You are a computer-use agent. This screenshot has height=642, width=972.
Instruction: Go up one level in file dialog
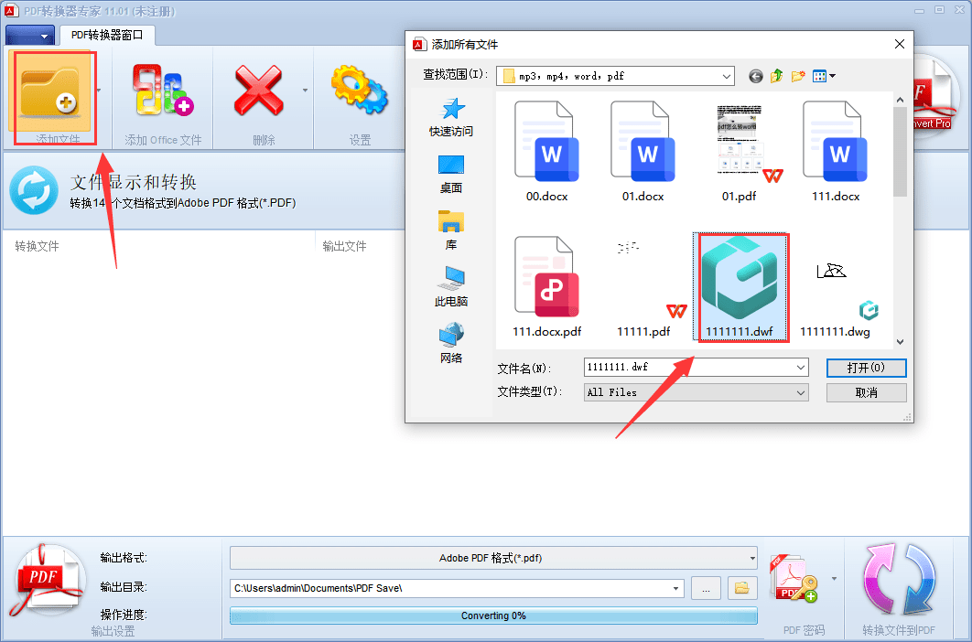point(776,76)
